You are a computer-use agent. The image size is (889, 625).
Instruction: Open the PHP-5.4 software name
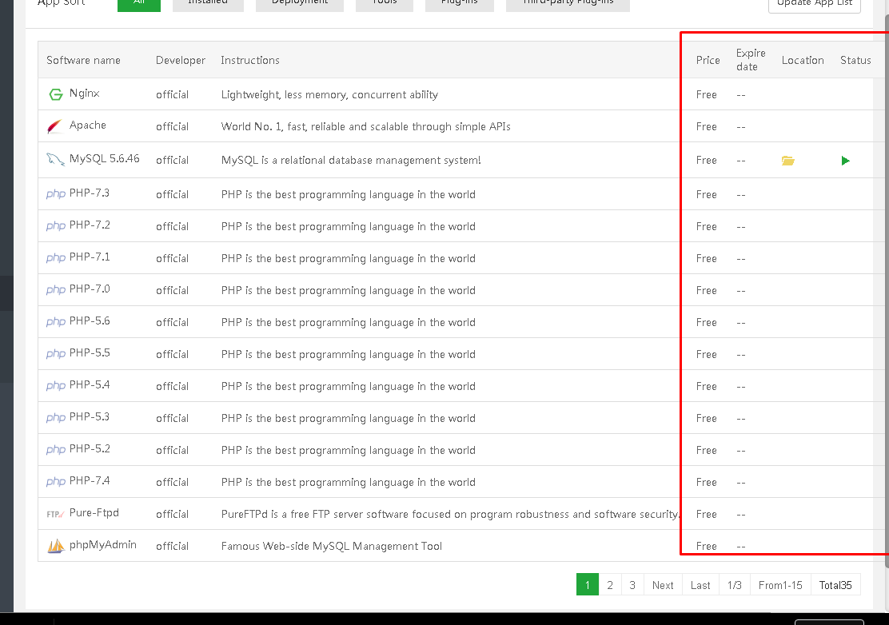(90, 384)
